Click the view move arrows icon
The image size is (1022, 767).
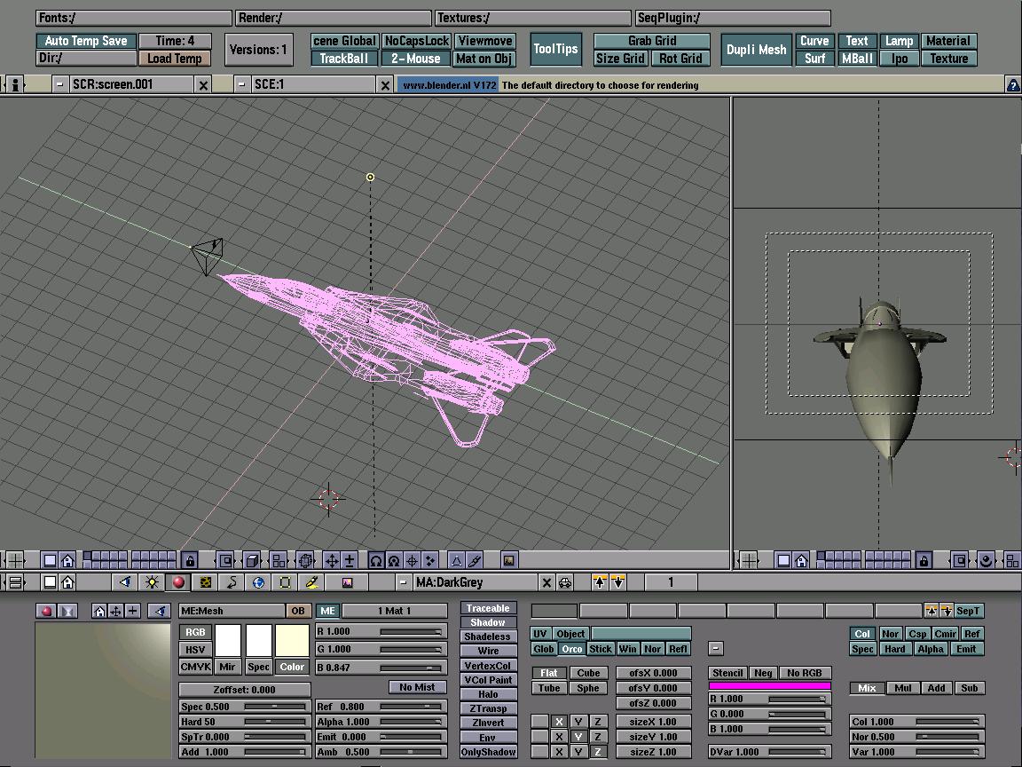click(332, 559)
